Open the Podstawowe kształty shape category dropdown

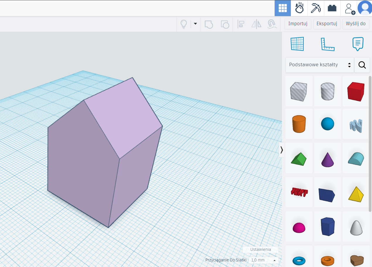coord(320,65)
